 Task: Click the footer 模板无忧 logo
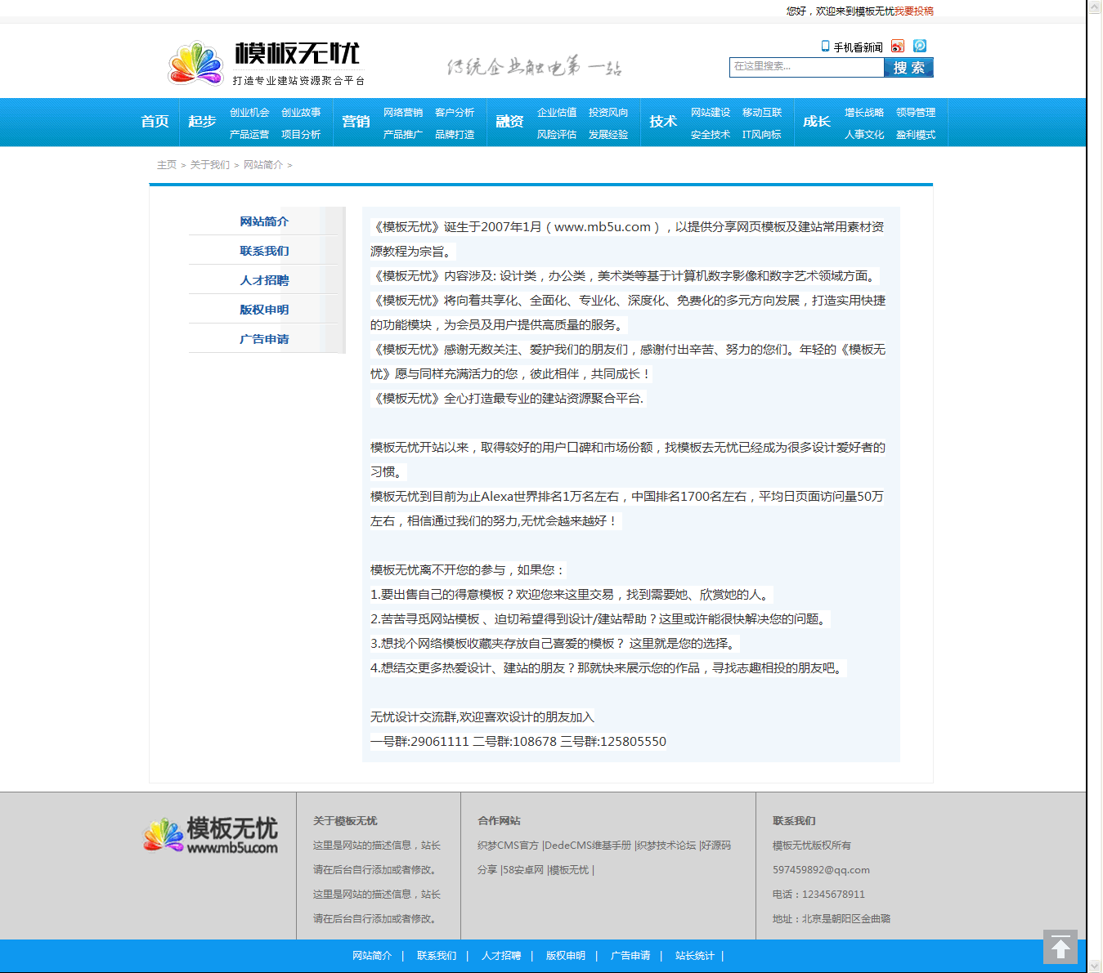pyautogui.click(x=211, y=835)
